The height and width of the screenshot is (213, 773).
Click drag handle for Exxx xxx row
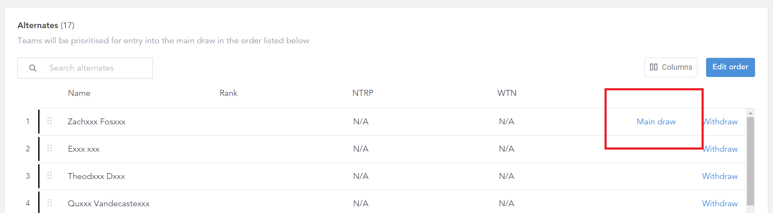pyautogui.click(x=50, y=148)
